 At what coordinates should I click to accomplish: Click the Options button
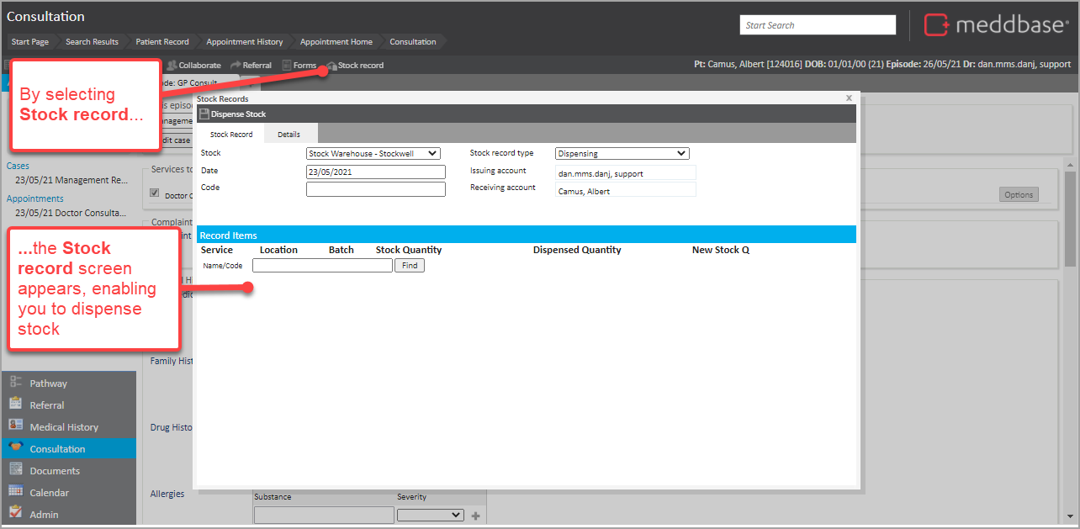1019,194
